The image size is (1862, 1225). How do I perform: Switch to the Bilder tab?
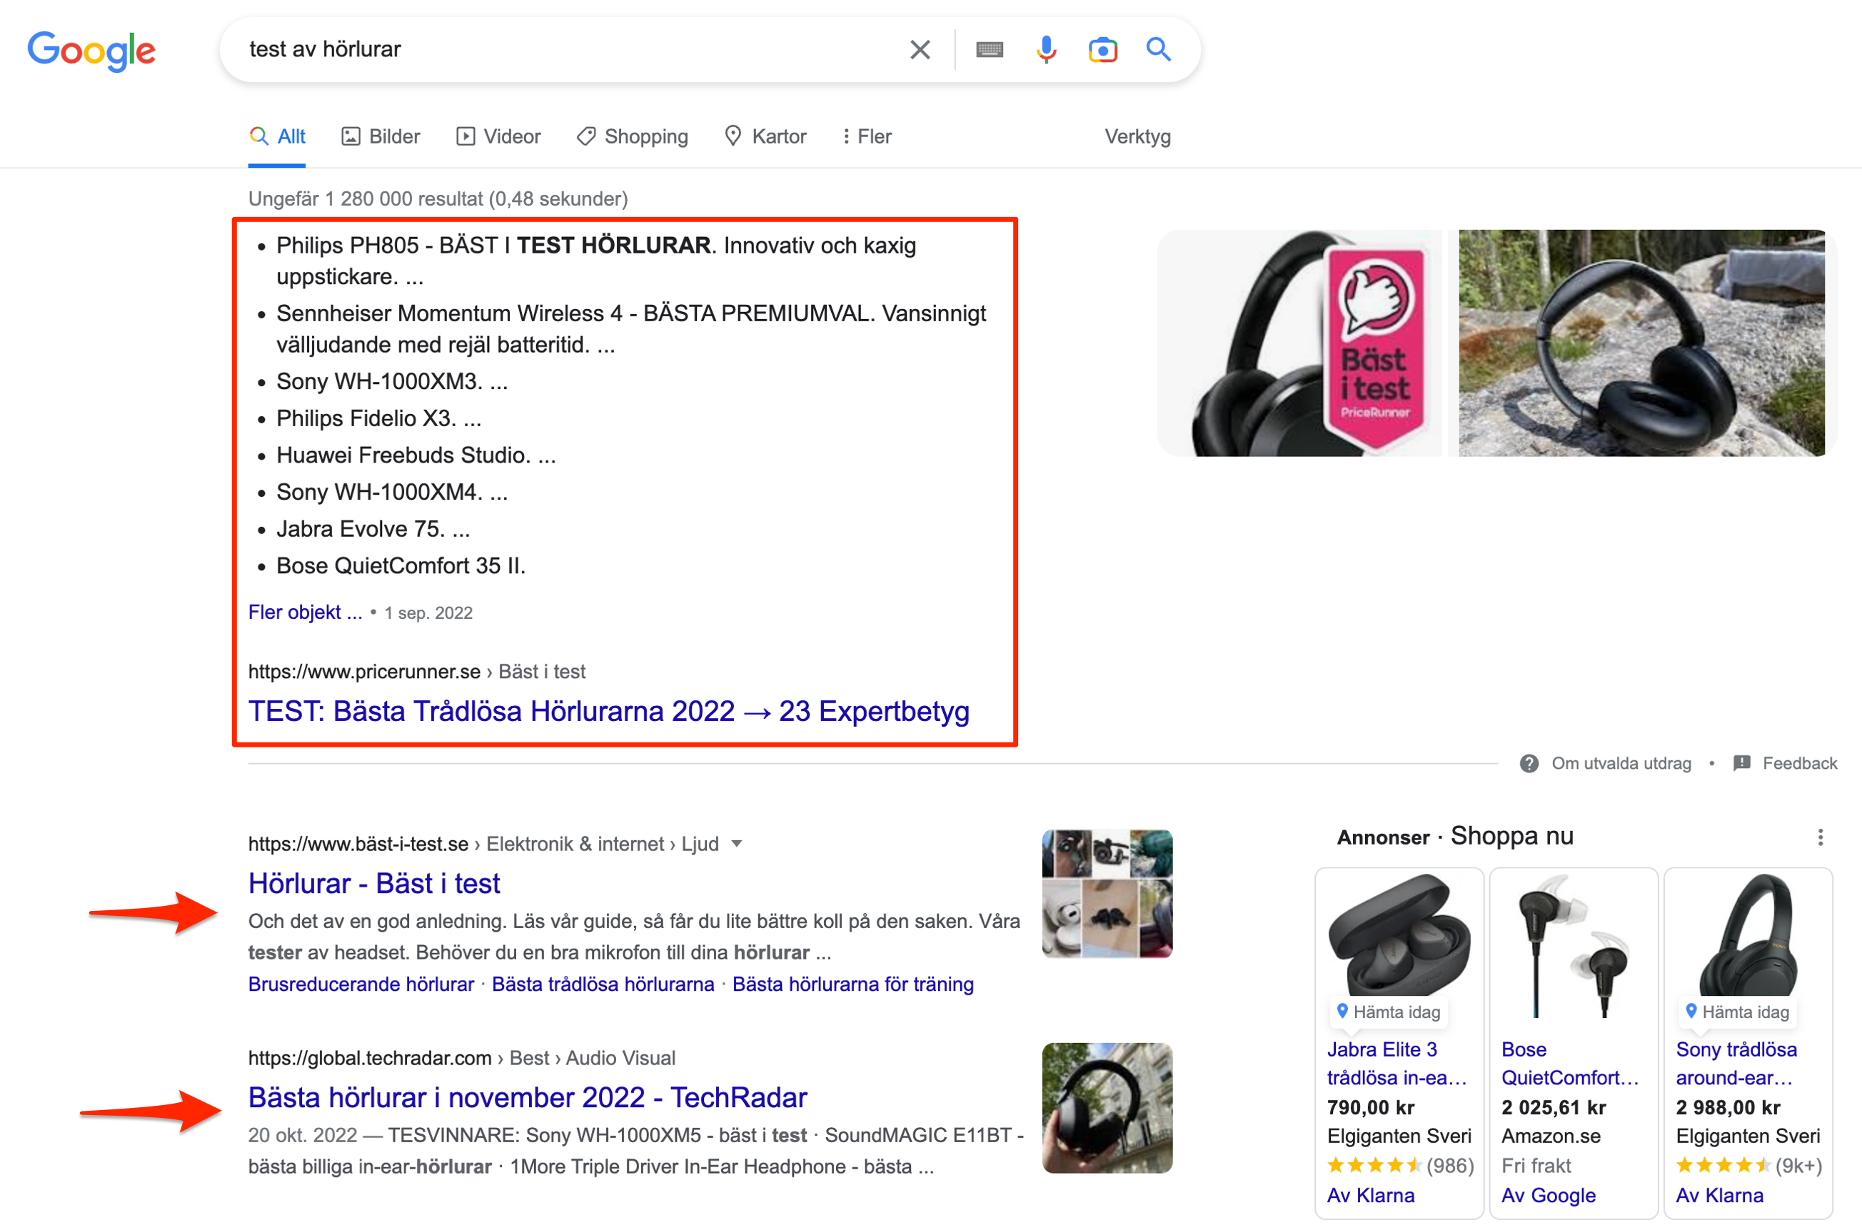pyautogui.click(x=381, y=136)
